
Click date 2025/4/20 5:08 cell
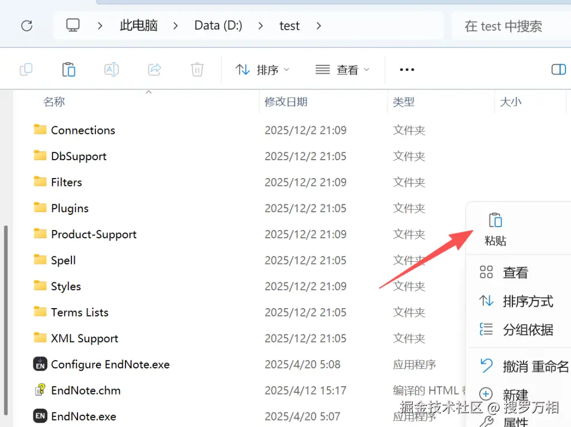point(302,364)
